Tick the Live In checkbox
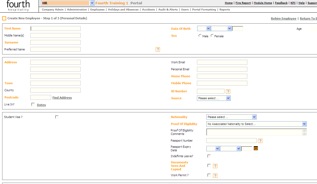Image resolution: width=317 pixels, height=184 pixels. tap(33, 104)
